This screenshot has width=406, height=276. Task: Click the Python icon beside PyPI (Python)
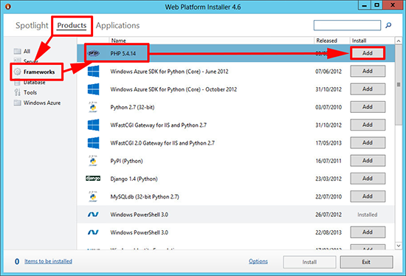(93, 161)
